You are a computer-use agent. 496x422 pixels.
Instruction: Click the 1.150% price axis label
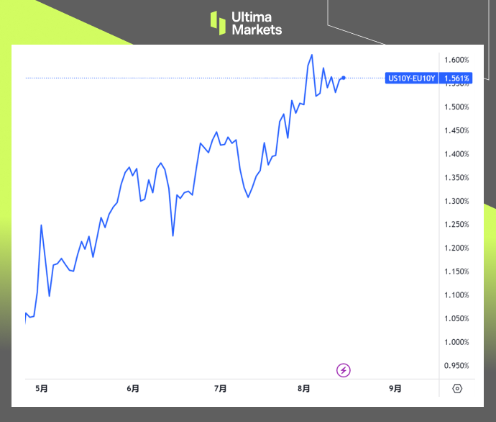click(x=456, y=271)
